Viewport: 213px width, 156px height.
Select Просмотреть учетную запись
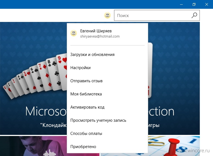click(x=98, y=120)
